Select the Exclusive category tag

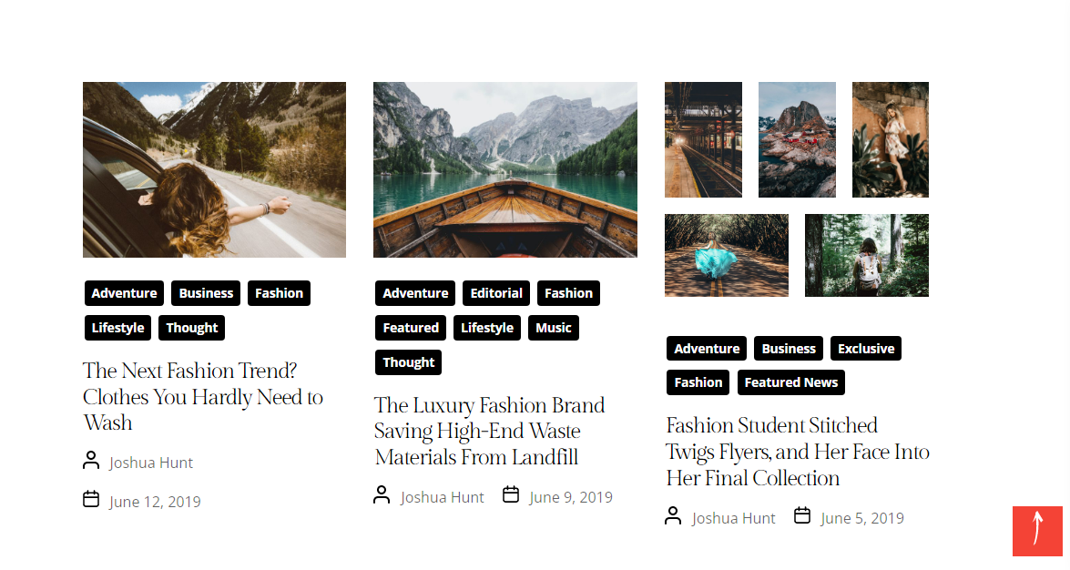click(x=865, y=349)
